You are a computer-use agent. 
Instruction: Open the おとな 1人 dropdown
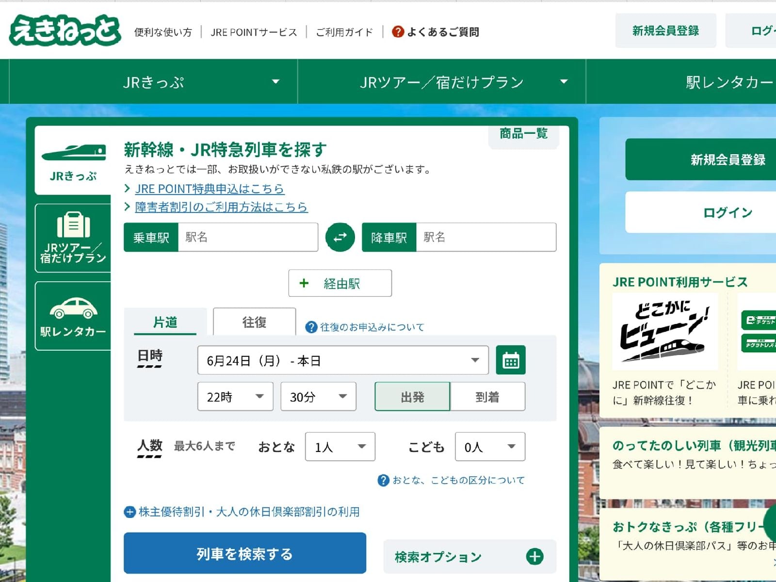point(340,447)
